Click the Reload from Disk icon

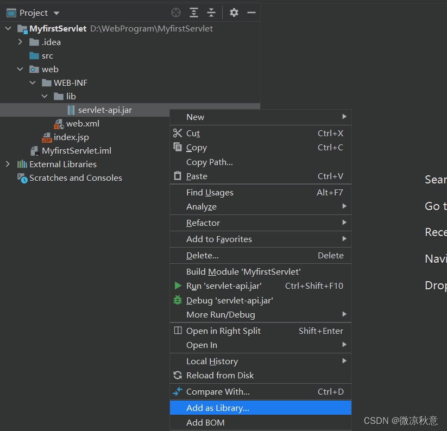pos(178,375)
